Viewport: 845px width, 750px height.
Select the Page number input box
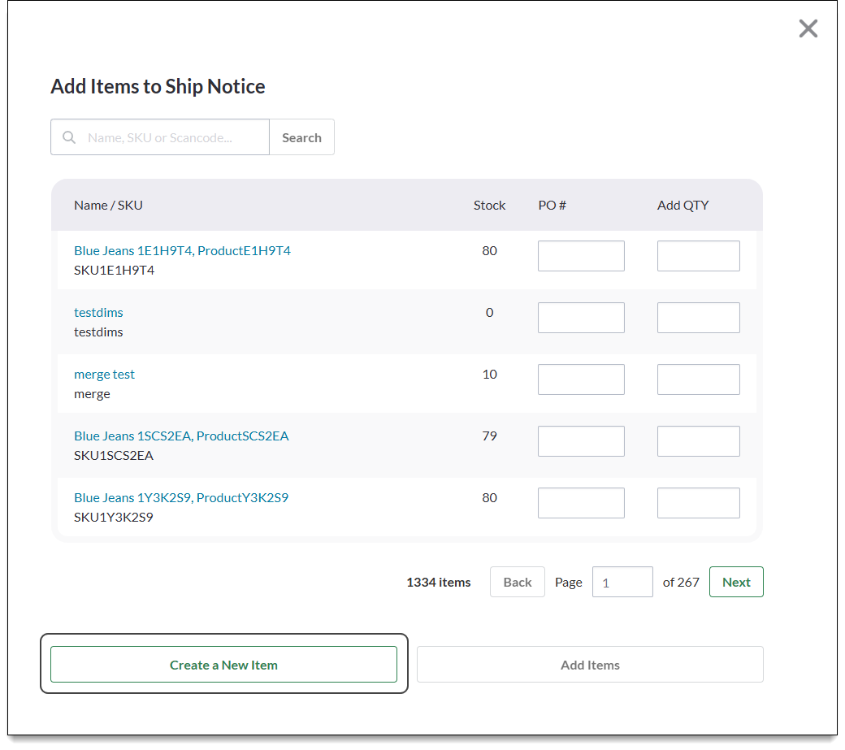pyautogui.click(x=622, y=582)
